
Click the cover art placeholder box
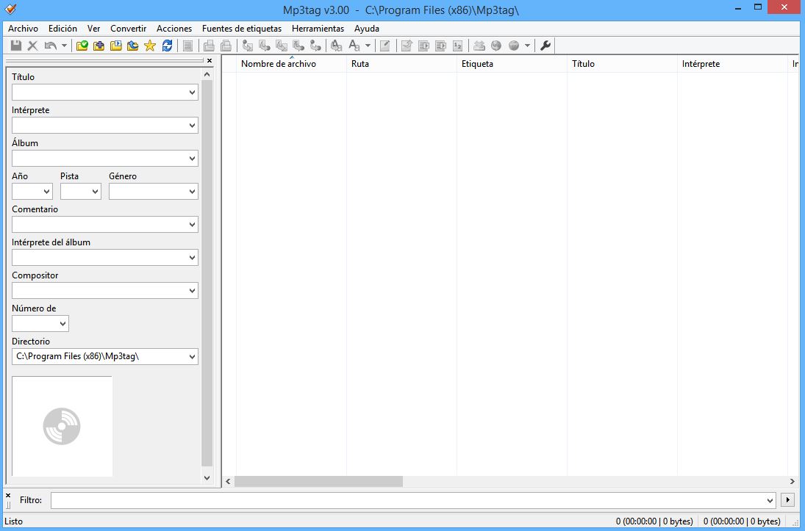pos(62,426)
